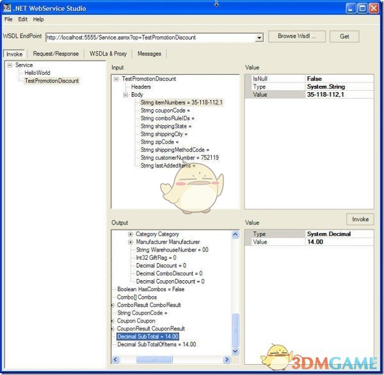Select TestPromotionDiscount in the Service tree

pyautogui.click(x=52, y=81)
